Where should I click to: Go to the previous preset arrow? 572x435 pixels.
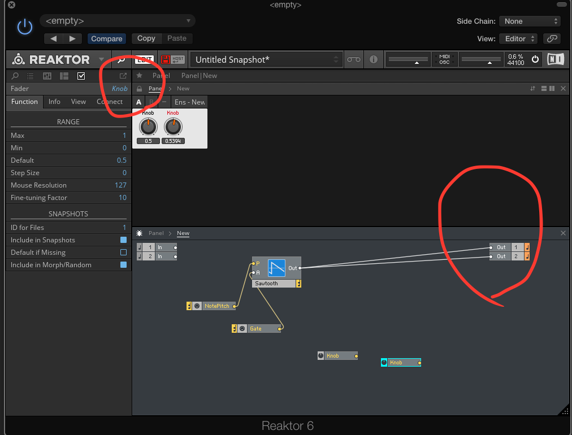coord(54,38)
